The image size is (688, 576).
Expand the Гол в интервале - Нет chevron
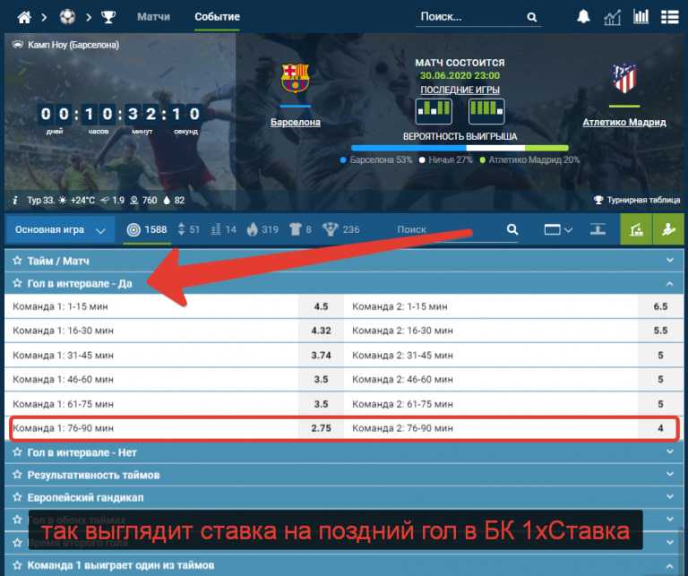[x=669, y=451]
